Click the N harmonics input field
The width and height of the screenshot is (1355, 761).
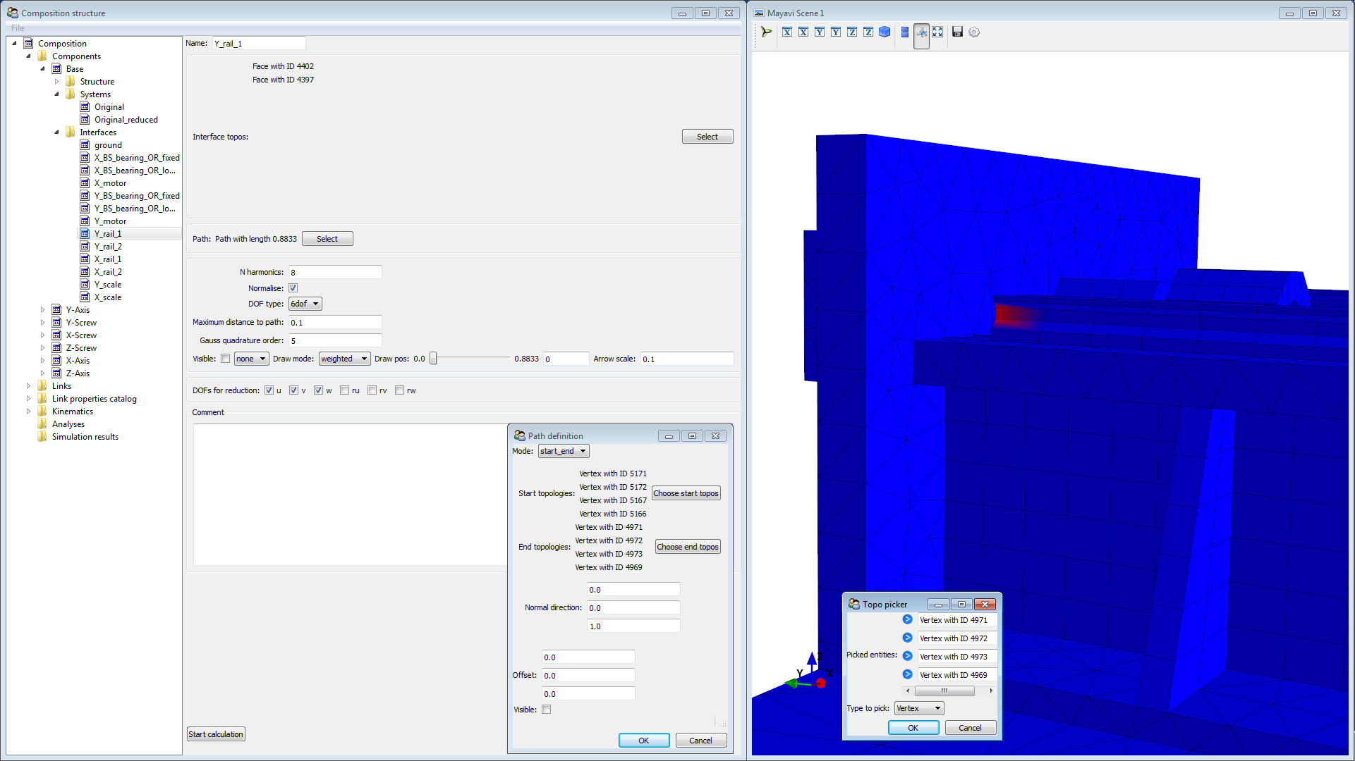[335, 272]
